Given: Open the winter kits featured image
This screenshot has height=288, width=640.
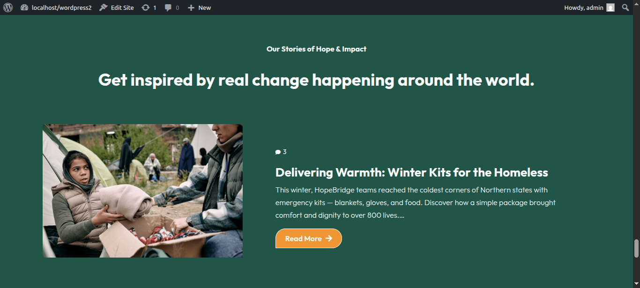Looking at the screenshot, I should [x=143, y=191].
